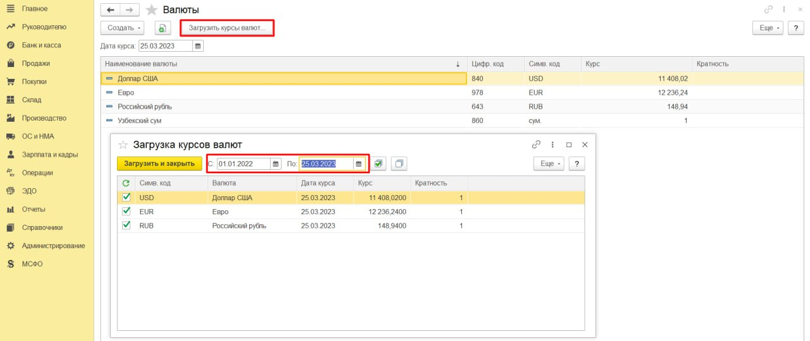The image size is (810, 341).
Task: Close the Загрузка курсов валют dialog
Action: [x=585, y=144]
